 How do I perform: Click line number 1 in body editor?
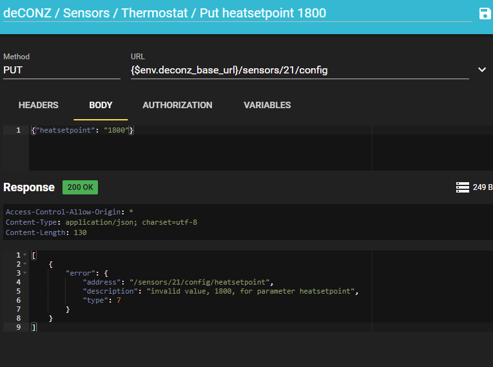tap(19, 130)
